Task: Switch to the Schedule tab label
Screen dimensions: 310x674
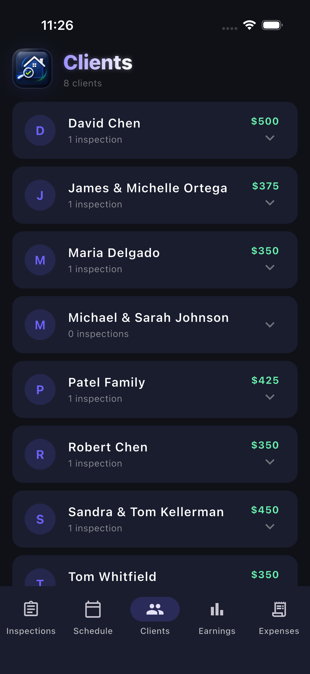Action: pyautogui.click(x=93, y=631)
